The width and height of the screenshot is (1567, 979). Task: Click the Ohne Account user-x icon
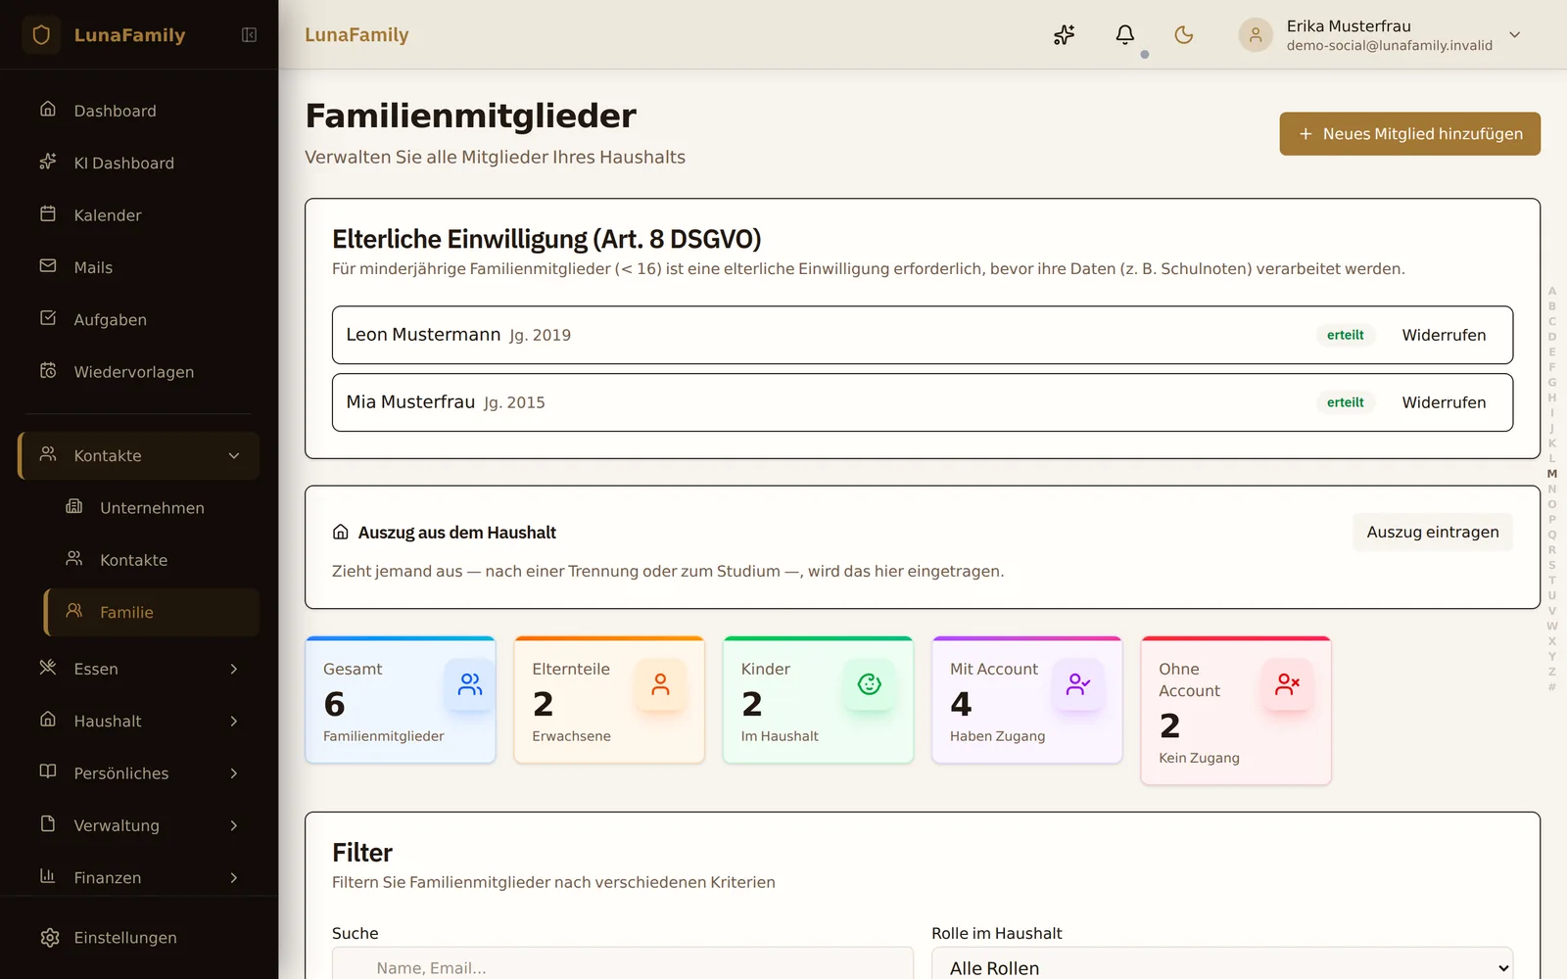[1287, 684]
